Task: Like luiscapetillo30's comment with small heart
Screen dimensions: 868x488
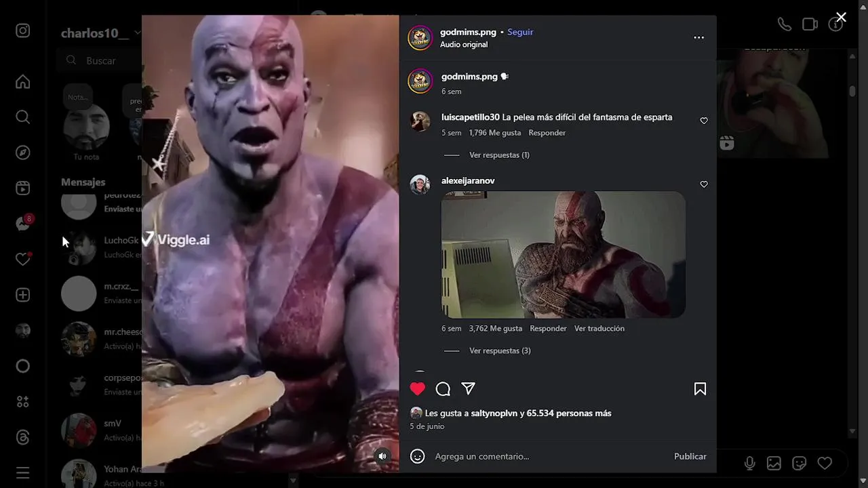Action: tap(704, 121)
